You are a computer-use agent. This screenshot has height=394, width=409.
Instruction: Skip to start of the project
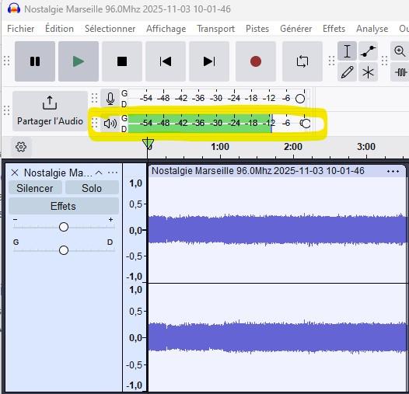pos(166,61)
